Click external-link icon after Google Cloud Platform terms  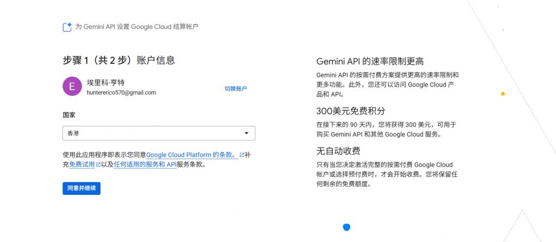[242, 155]
